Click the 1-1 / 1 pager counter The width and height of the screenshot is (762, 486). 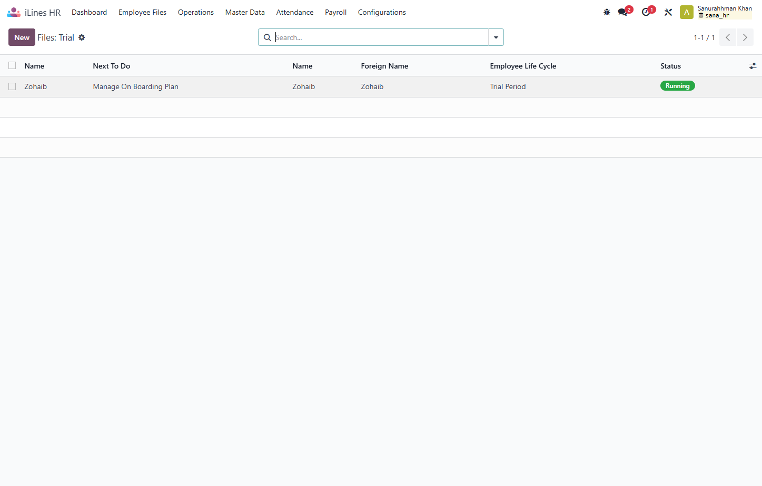coord(704,37)
